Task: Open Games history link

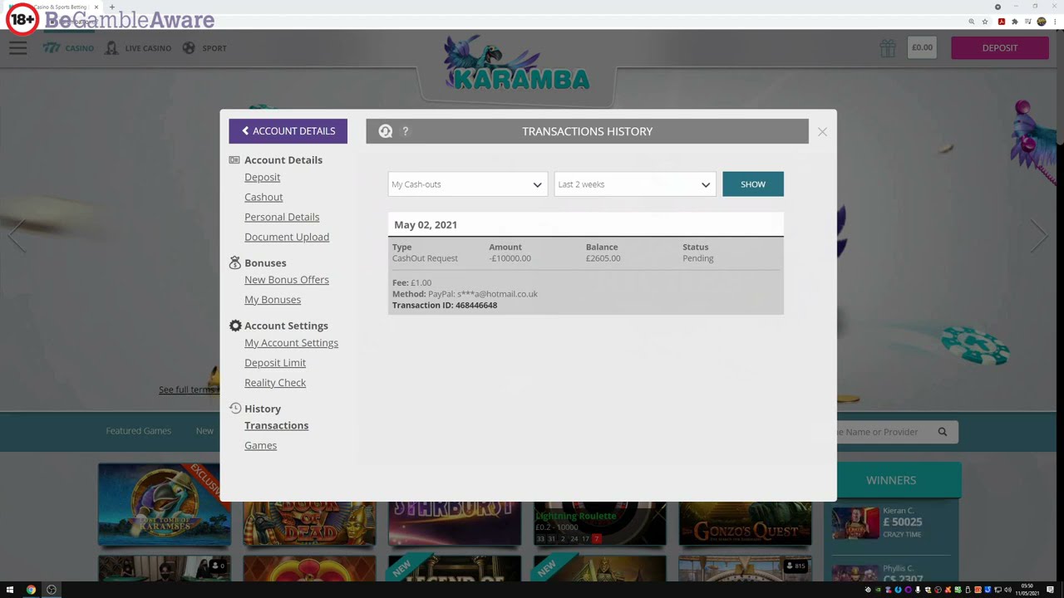Action: point(260,445)
